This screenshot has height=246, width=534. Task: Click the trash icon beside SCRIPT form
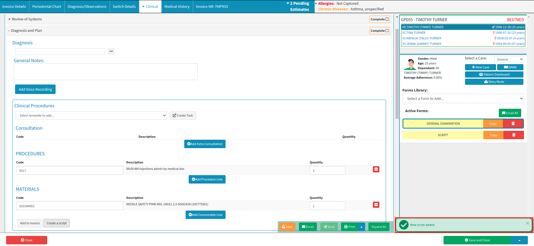pyautogui.click(x=513, y=135)
